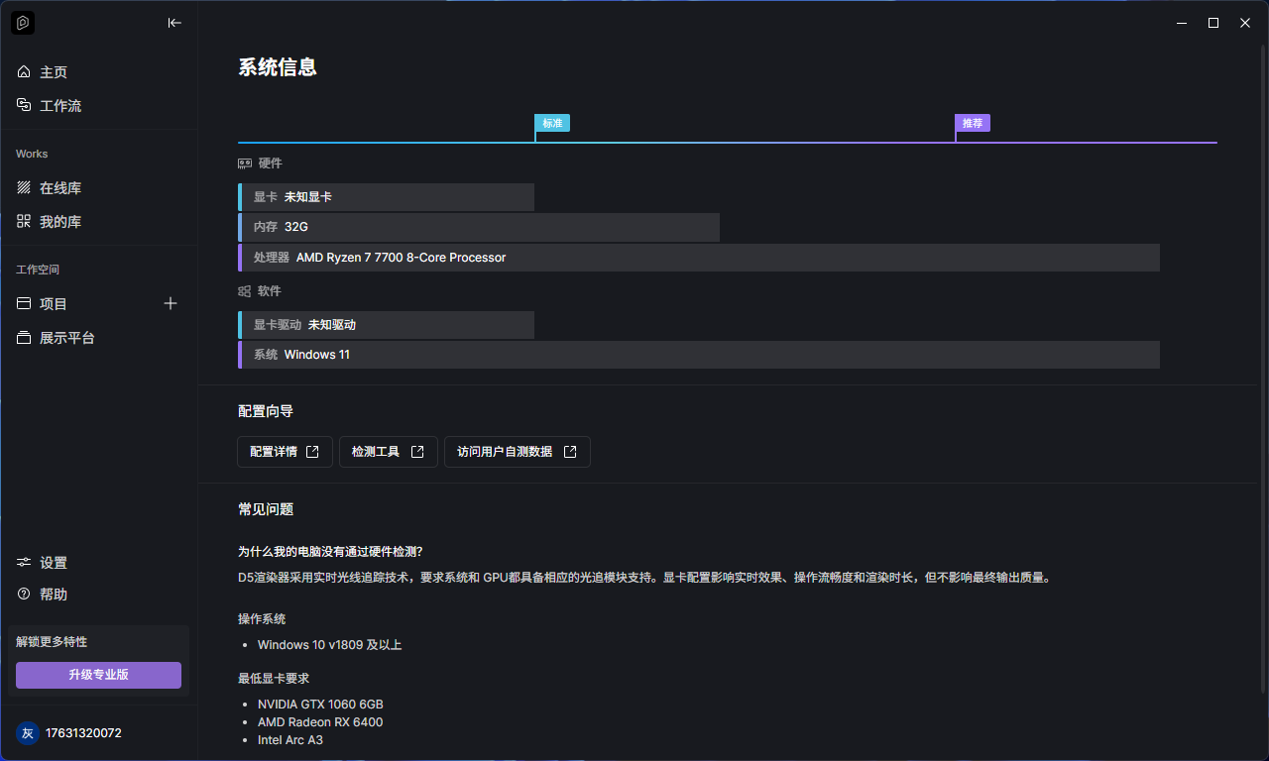This screenshot has height=761, width=1269.
Task: Click the 展示平台 showcase icon
Action: point(24,338)
